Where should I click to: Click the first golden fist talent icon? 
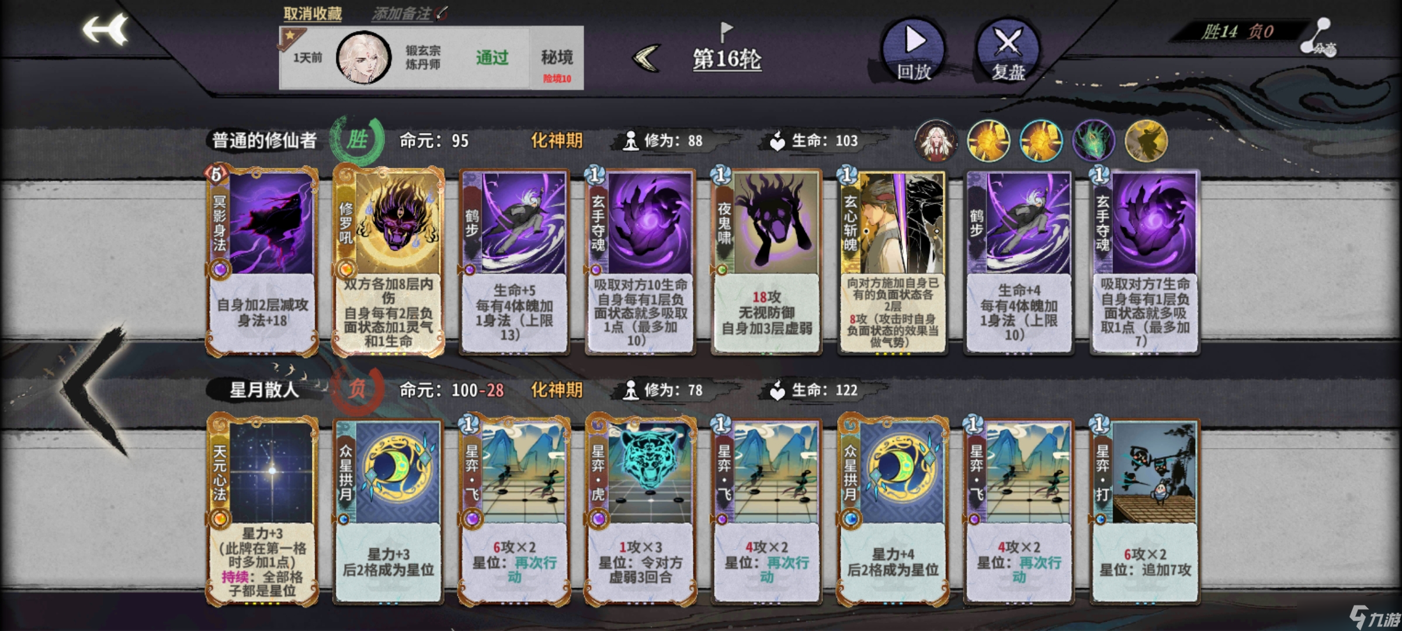point(988,141)
